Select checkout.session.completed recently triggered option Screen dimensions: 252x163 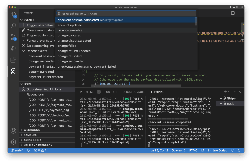(125, 20)
